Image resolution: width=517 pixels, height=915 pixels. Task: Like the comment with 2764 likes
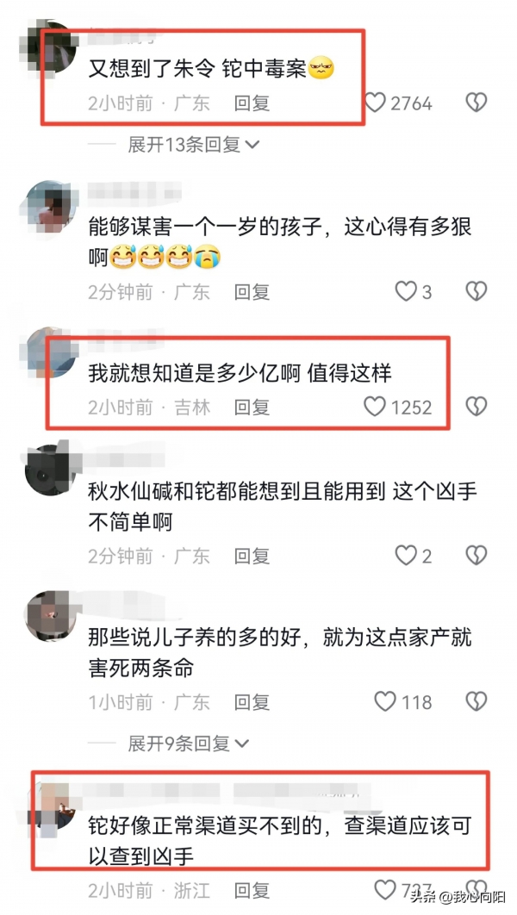(x=376, y=103)
